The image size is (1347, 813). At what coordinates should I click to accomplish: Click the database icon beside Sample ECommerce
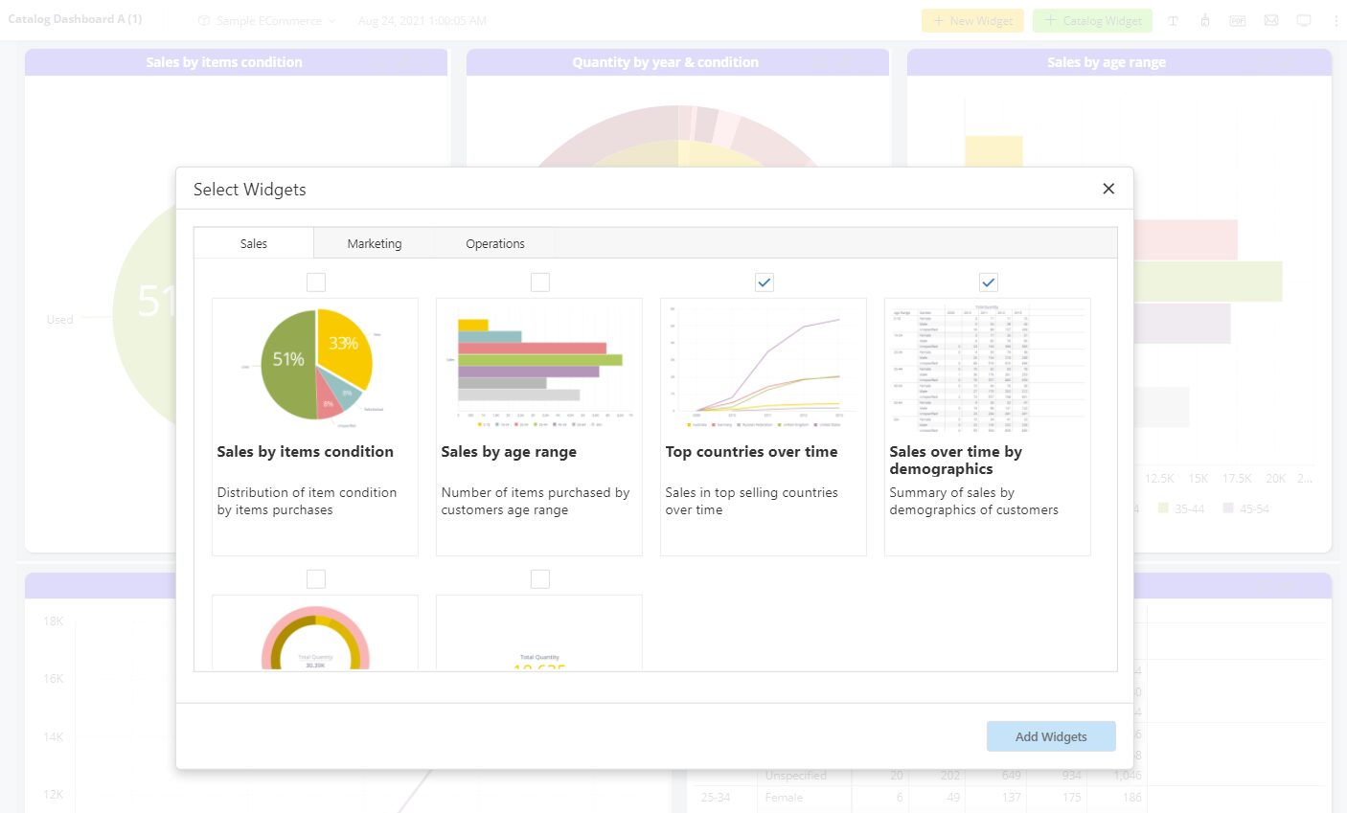pyautogui.click(x=204, y=19)
